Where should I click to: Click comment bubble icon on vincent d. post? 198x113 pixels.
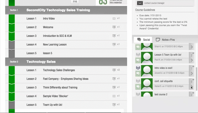point(138,74)
